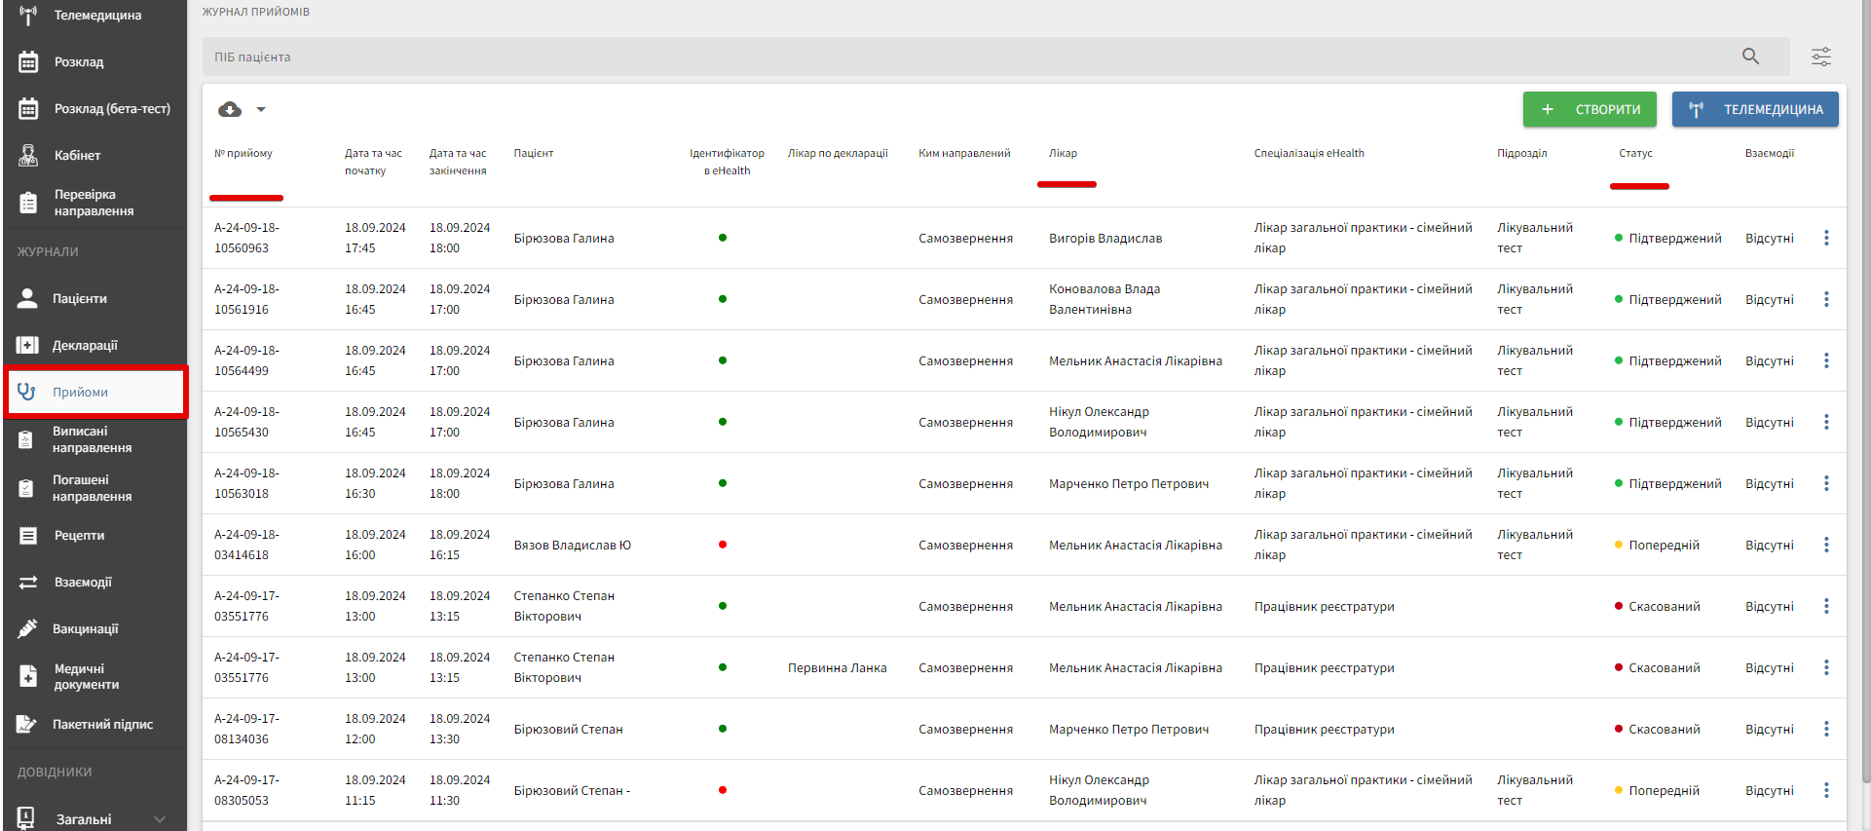Image resolution: width=1871 pixels, height=831 pixels.
Task: Open the filter settings sliders icon
Action: coord(1820,57)
